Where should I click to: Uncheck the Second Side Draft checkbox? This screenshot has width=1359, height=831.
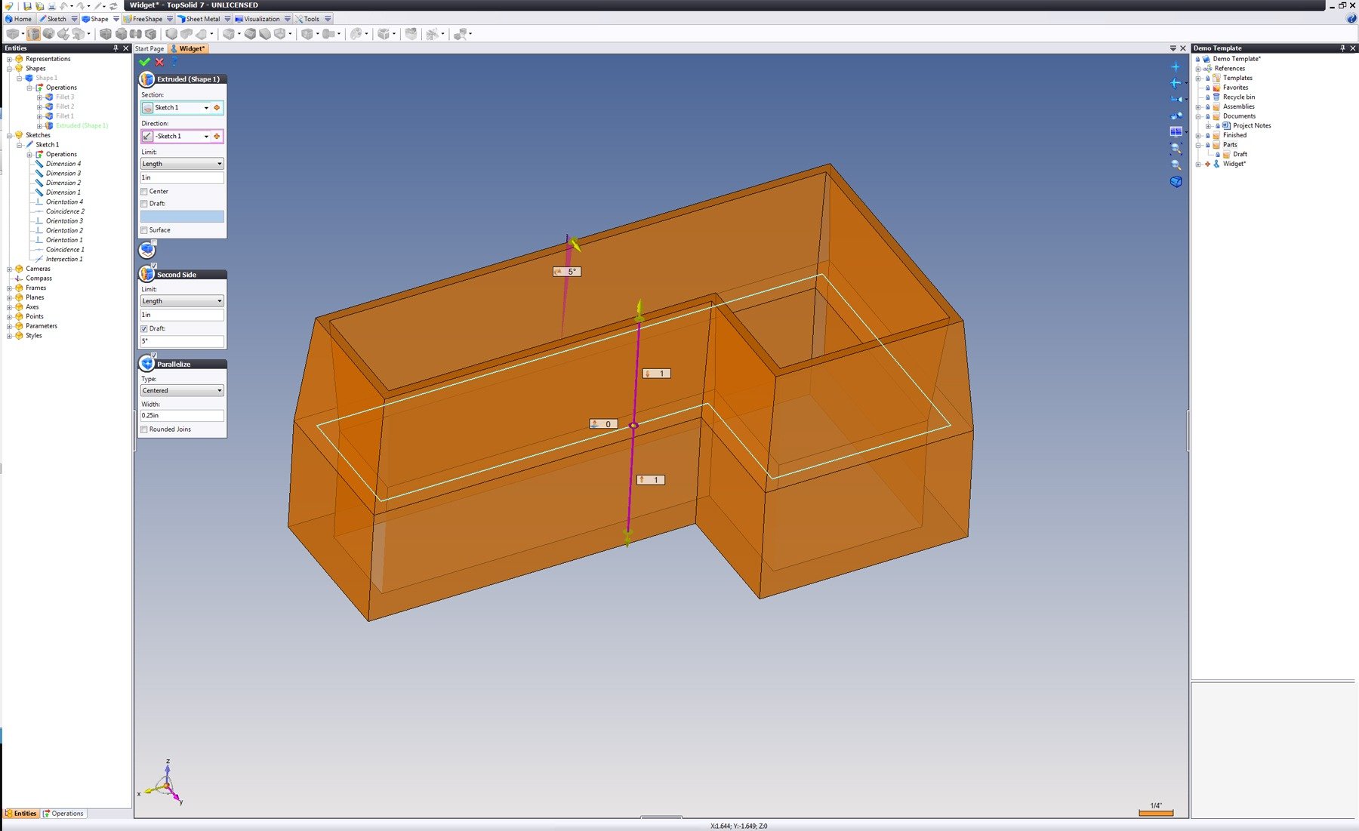point(144,329)
